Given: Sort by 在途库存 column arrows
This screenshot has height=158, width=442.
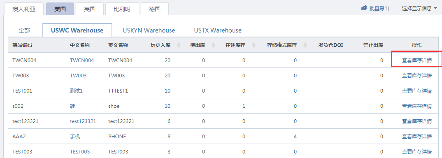Looking at the screenshot, I should (x=254, y=45).
